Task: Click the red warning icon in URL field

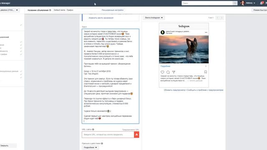Action: [x=136, y=135]
